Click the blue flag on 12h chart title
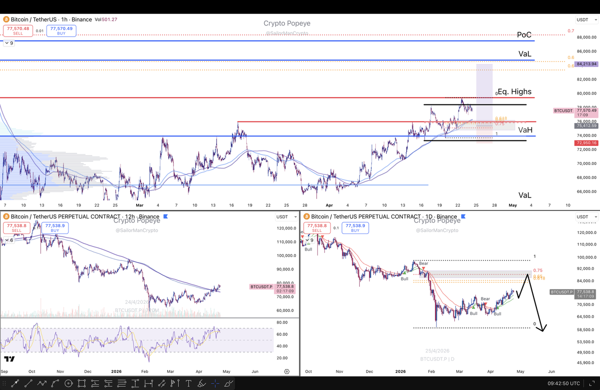The height and width of the screenshot is (390, 600). [x=166, y=216]
